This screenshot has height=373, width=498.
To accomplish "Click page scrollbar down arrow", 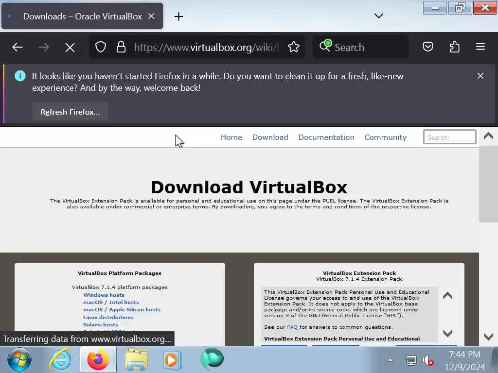I will [488, 337].
